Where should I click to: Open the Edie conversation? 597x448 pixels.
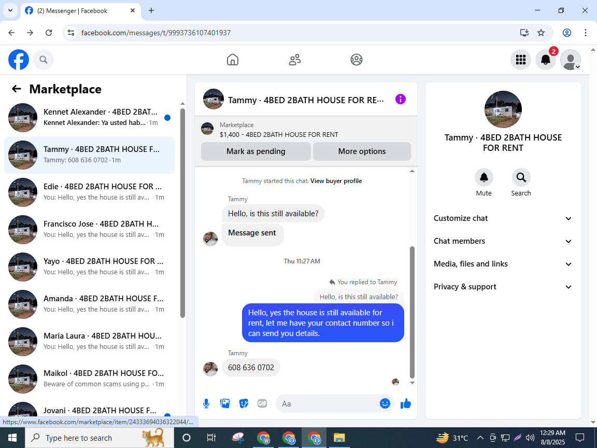coord(90,192)
